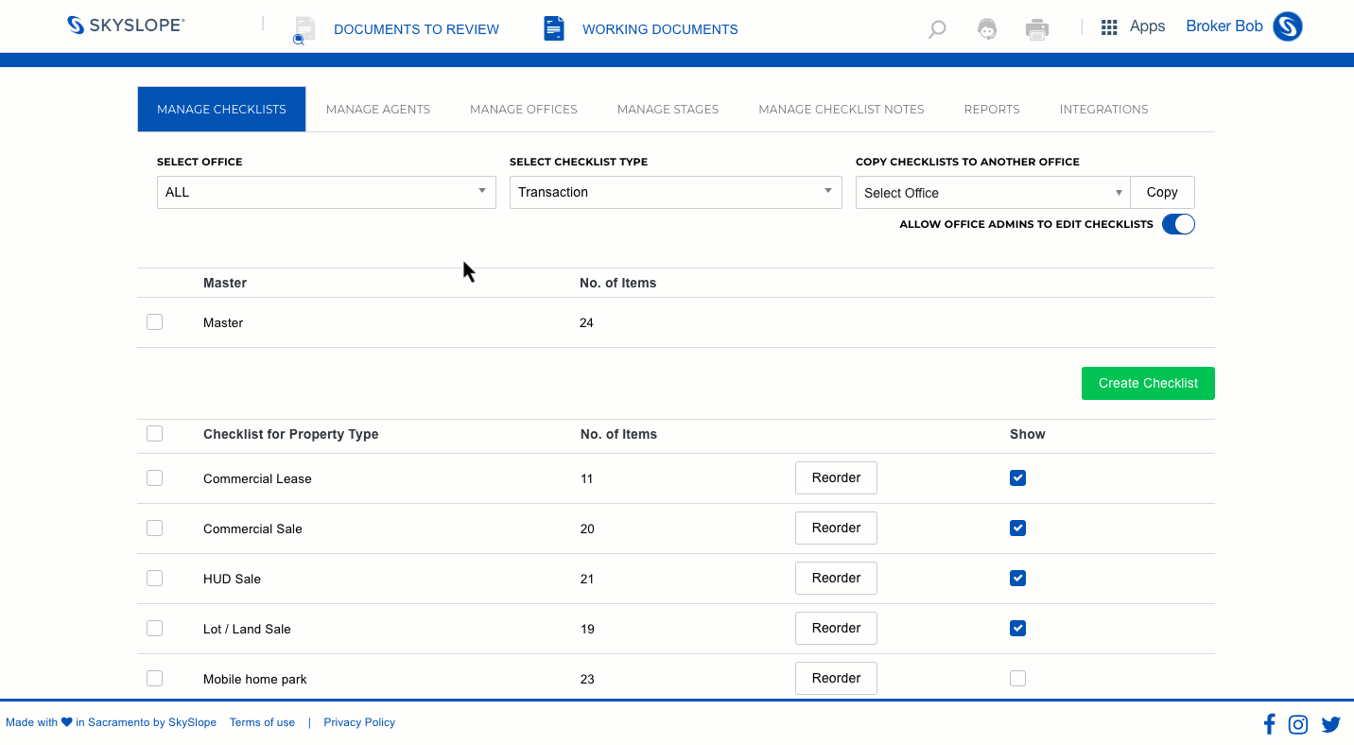The width and height of the screenshot is (1354, 745).
Task: Open the Instagram footer icon
Action: [x=1298, y=724]
